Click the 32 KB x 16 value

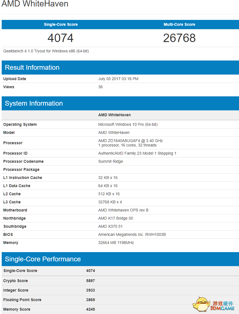click(108, 178)
